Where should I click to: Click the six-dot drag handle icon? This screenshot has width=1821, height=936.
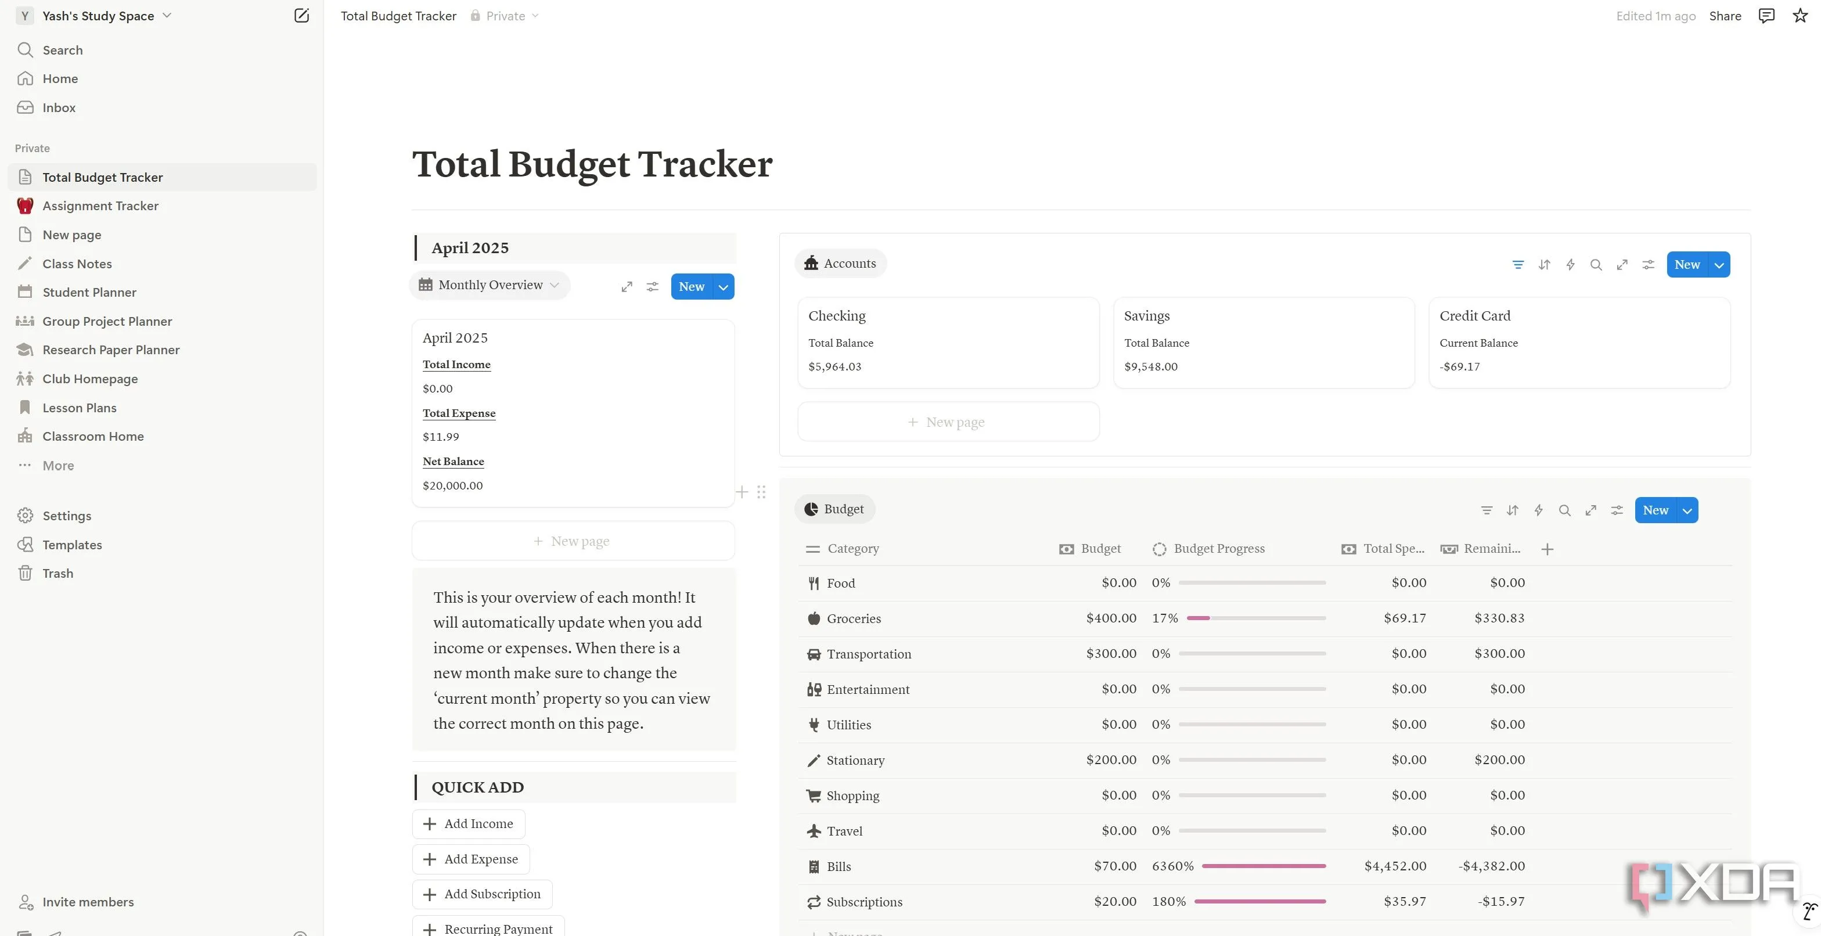761,492
